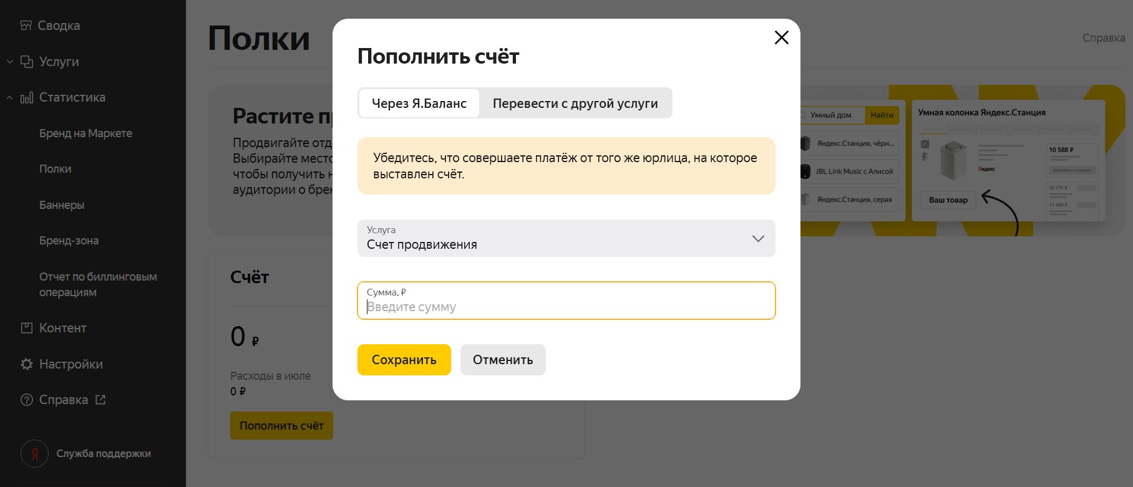Collapse the Статистика section chevron

(x=10, y=98)
